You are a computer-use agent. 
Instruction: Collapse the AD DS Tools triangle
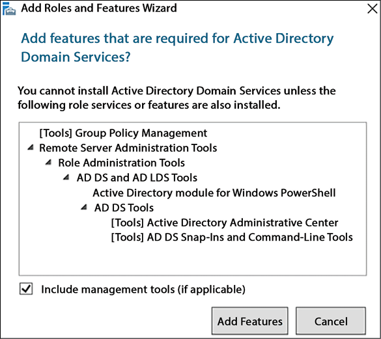[84, 207]
